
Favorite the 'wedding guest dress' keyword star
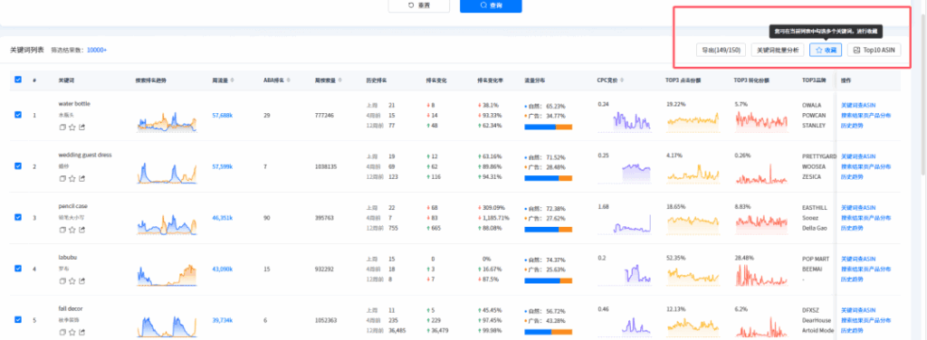(72, 178)
